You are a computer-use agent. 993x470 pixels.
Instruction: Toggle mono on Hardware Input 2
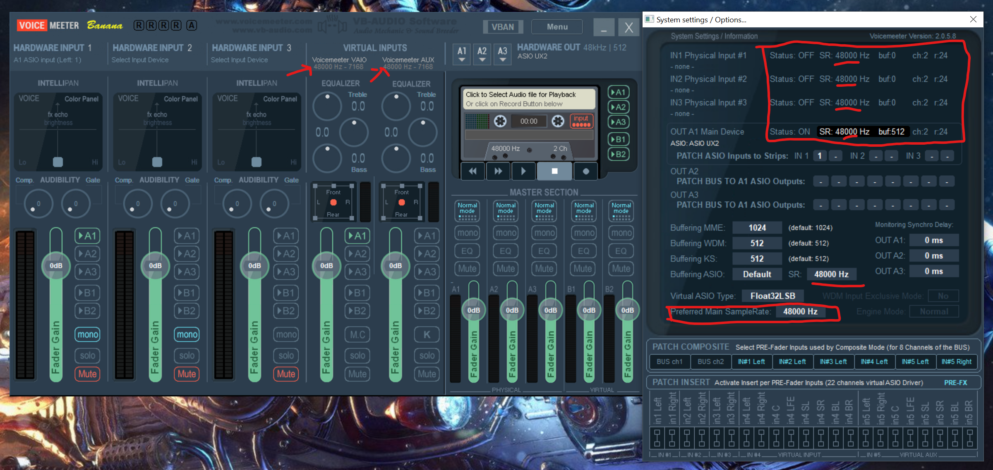[x=187, y=334]
